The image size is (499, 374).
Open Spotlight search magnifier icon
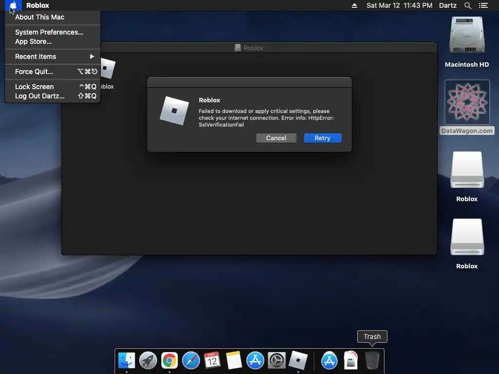coord(467,5)
